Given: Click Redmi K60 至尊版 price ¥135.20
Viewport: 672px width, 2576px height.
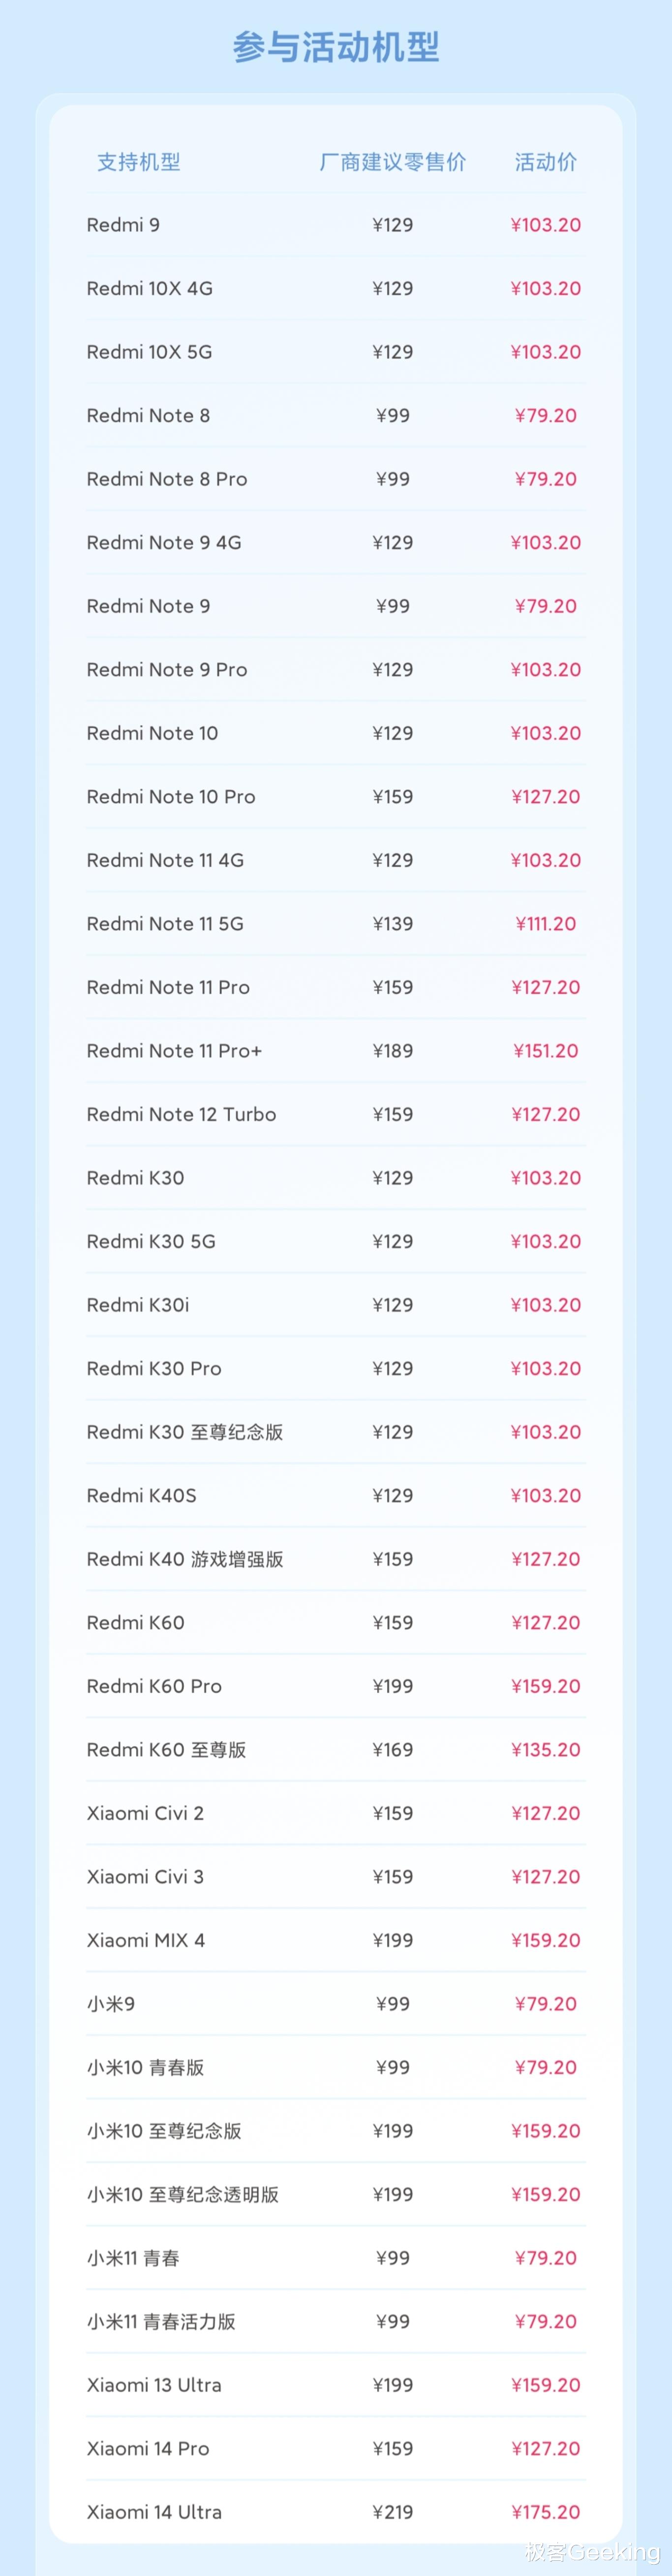Looking at the screenshot, I should pyautogui.click(x=546, y=1750).
